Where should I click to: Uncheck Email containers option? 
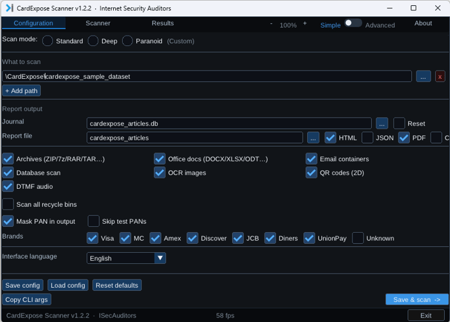click(312, 158)
